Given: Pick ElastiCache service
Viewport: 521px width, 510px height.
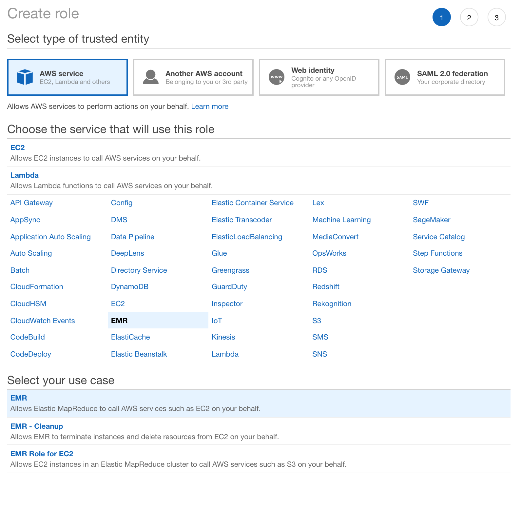Looking at the screenshot, I should click(130, 337).
